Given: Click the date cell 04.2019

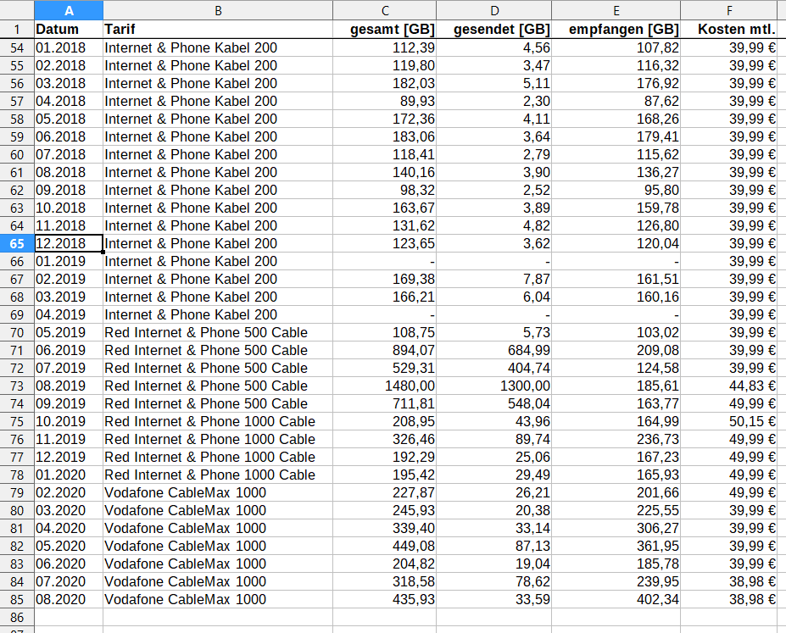Looking at the screenshot, I should pyautogui.click(x=69, y=314).
